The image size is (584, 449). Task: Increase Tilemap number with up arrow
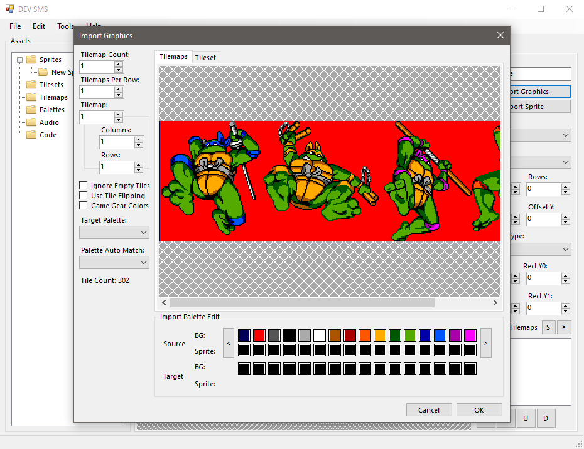click(x=119, y=115)
